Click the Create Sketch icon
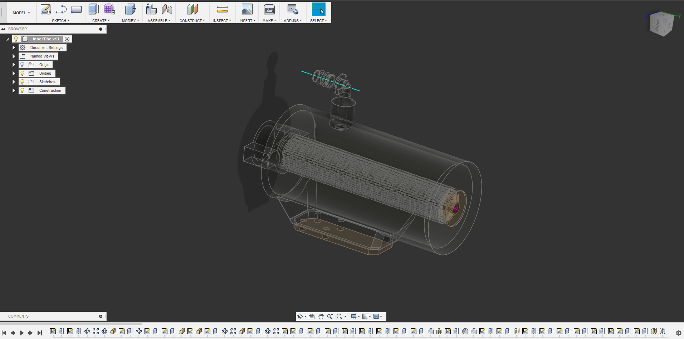This screenshot has width=684, height=339. pos(45,9)
